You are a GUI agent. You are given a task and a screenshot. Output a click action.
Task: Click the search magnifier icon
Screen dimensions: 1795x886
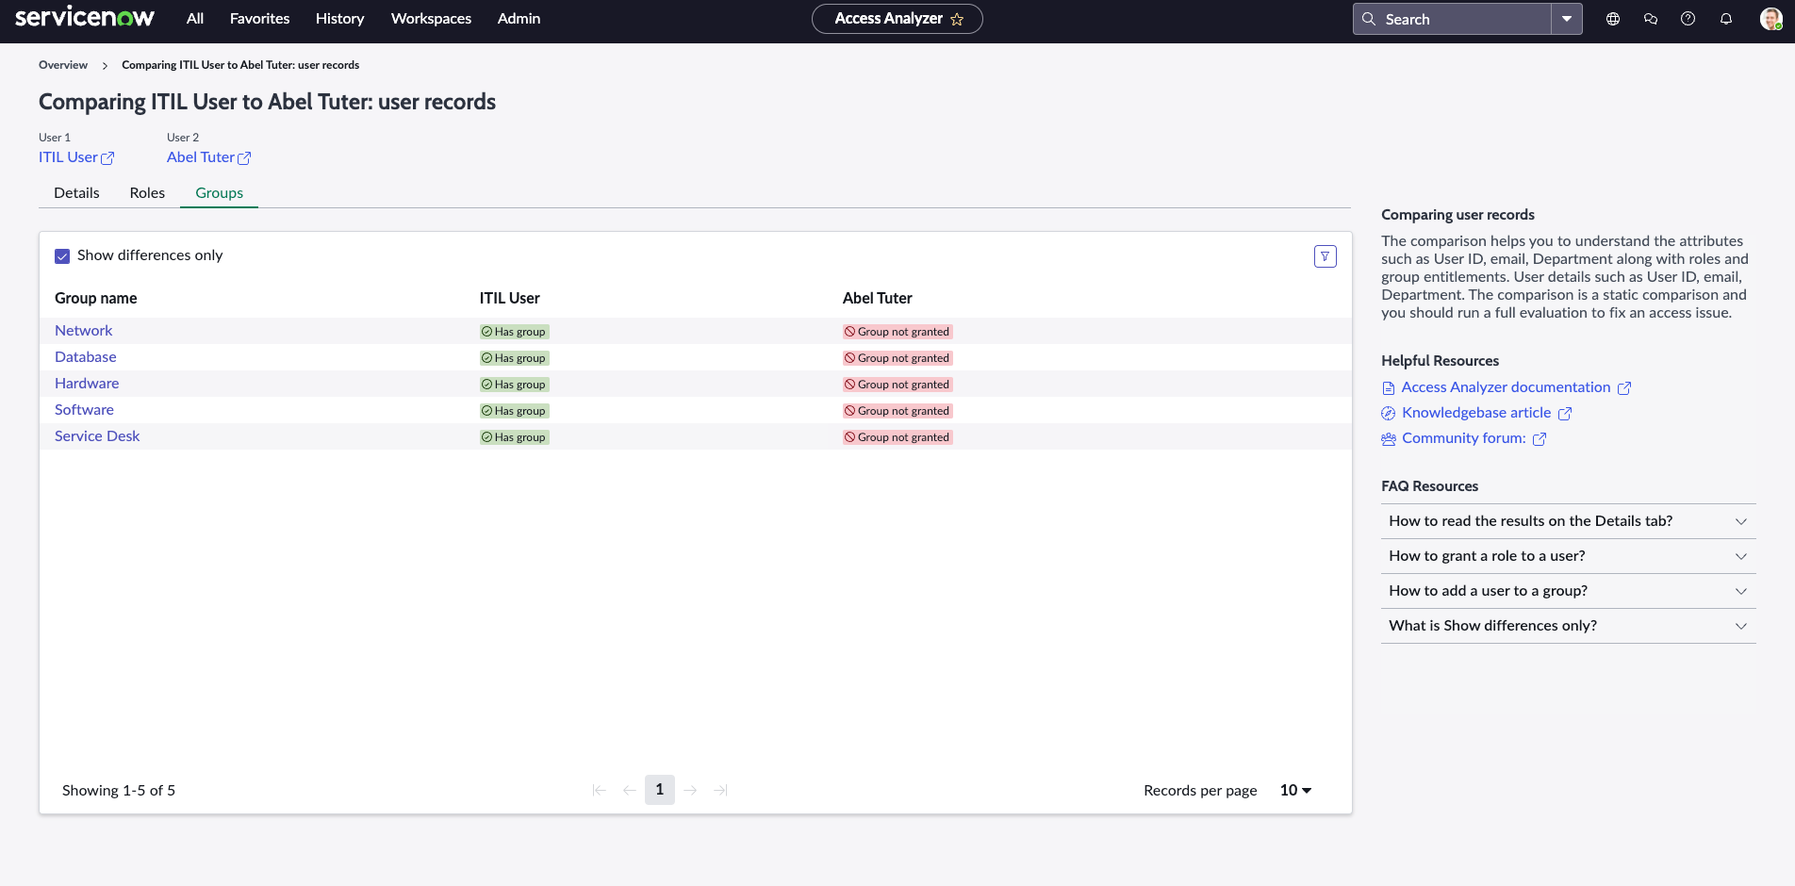pos(1369,19)
